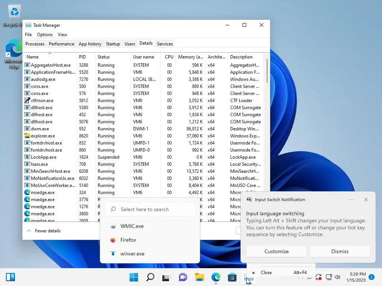Click the taskbar clock showing 5:29 PM
Image resolution: width=382 pixels, height=286 pixels.
[356, 277]
